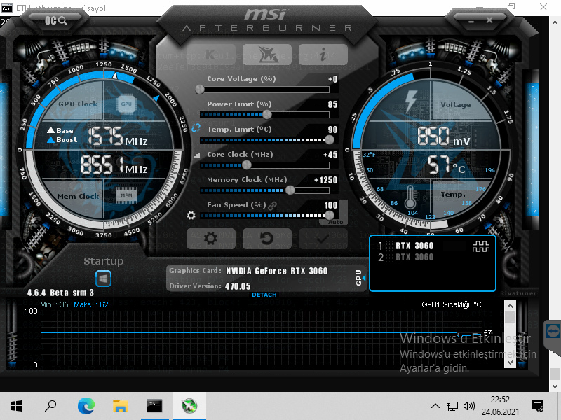Image resolution: width=561 pixels, height=420 pixels.
Task: Toggle the power and temp limit link icon
Action: click(x=196, y=128)
